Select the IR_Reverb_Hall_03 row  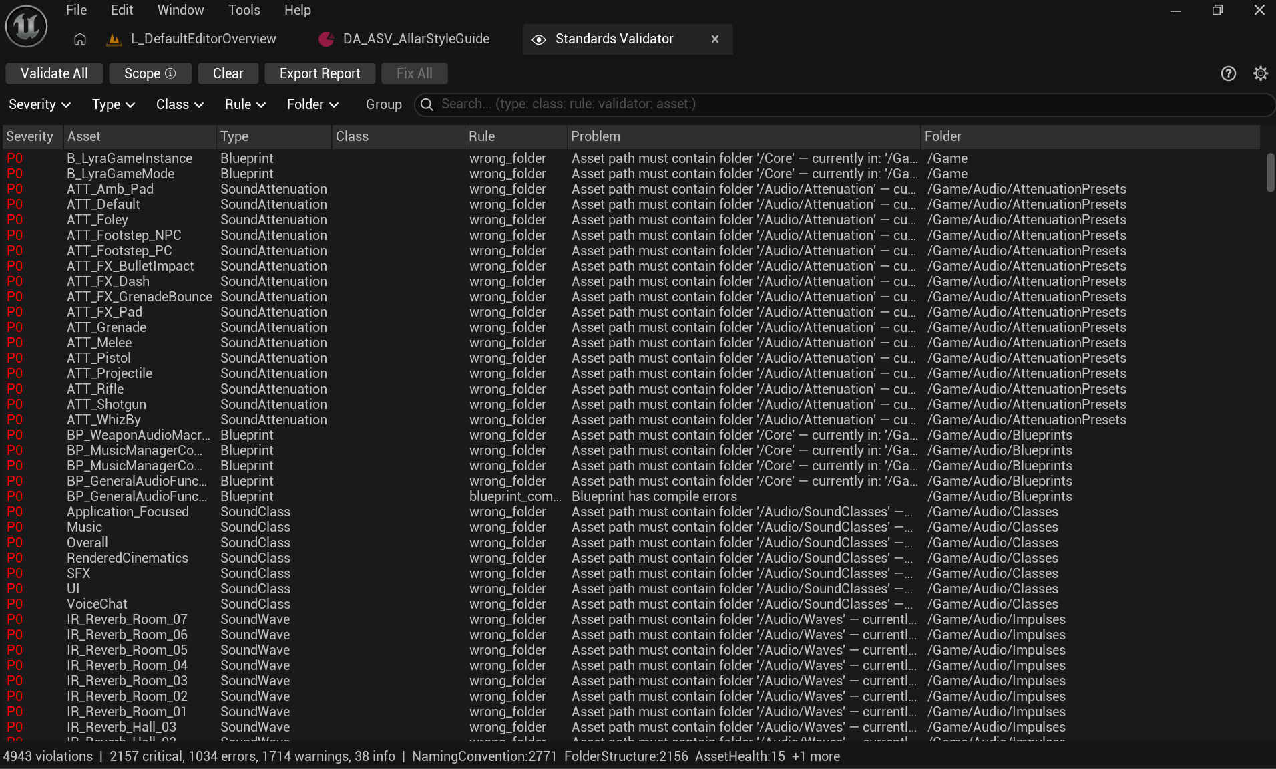[631, 727]
